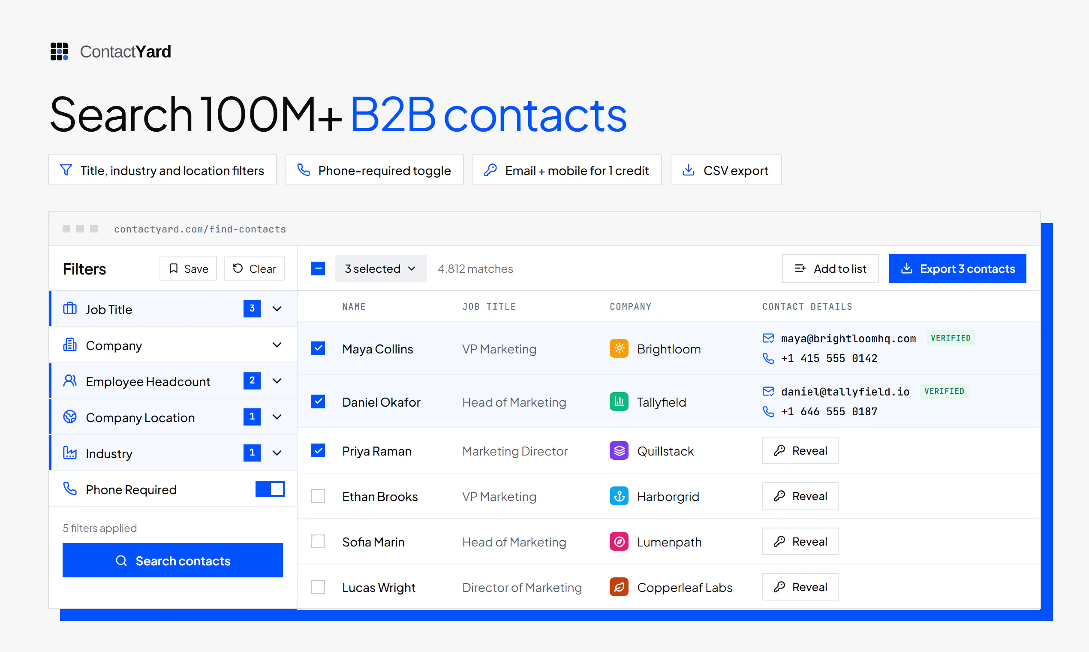Click the CSV export feature chip
Screen dimensions: 1089x652
726,170
